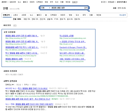129x111 pixels.
Task: Click the http://www.luxchongdamdong.com URL text
Action: tap(73, 38)
